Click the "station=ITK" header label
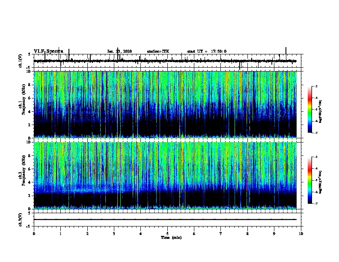339x262 pixels. [x=158, y=51]
